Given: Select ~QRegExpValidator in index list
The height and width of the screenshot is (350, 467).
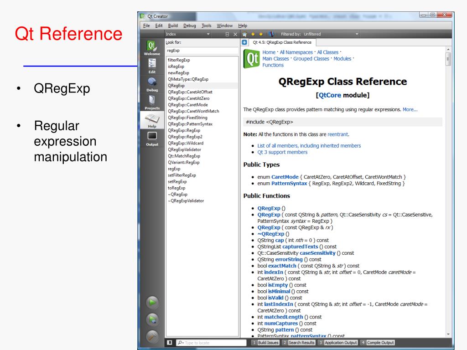Looking at the screenshot, I should point(202,201).
